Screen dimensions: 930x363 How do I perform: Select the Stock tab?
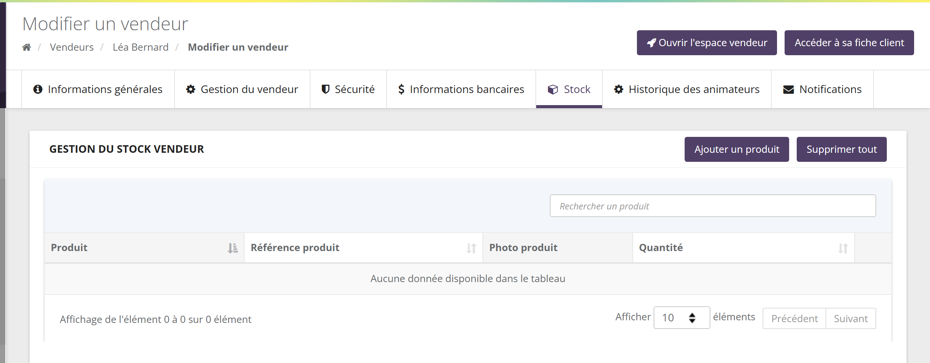point(569,89)
